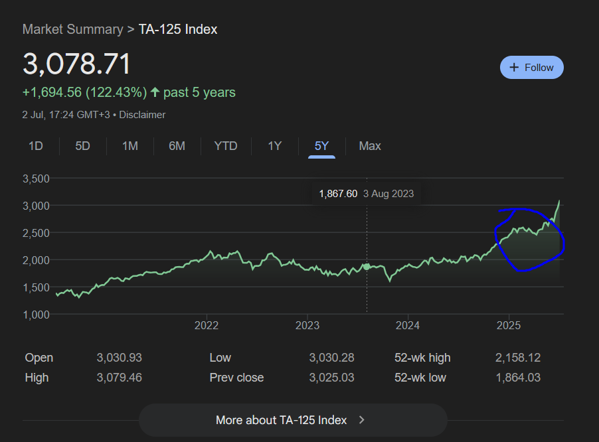Click the Prev close value 3,025.03

(x=331, y=378)
